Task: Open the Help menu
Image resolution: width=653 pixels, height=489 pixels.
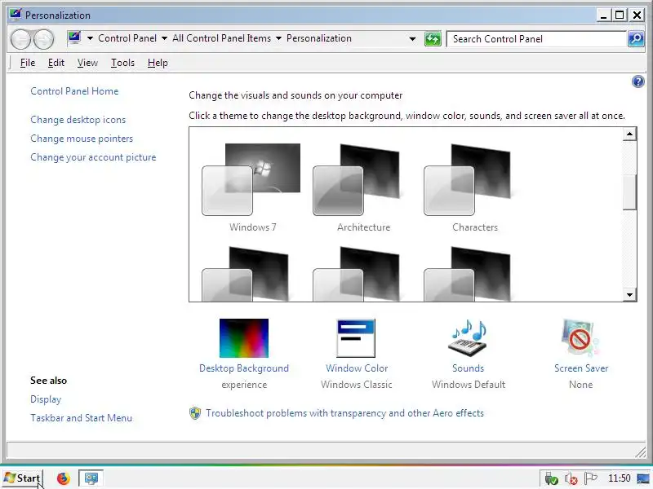Action: point(158,63)
